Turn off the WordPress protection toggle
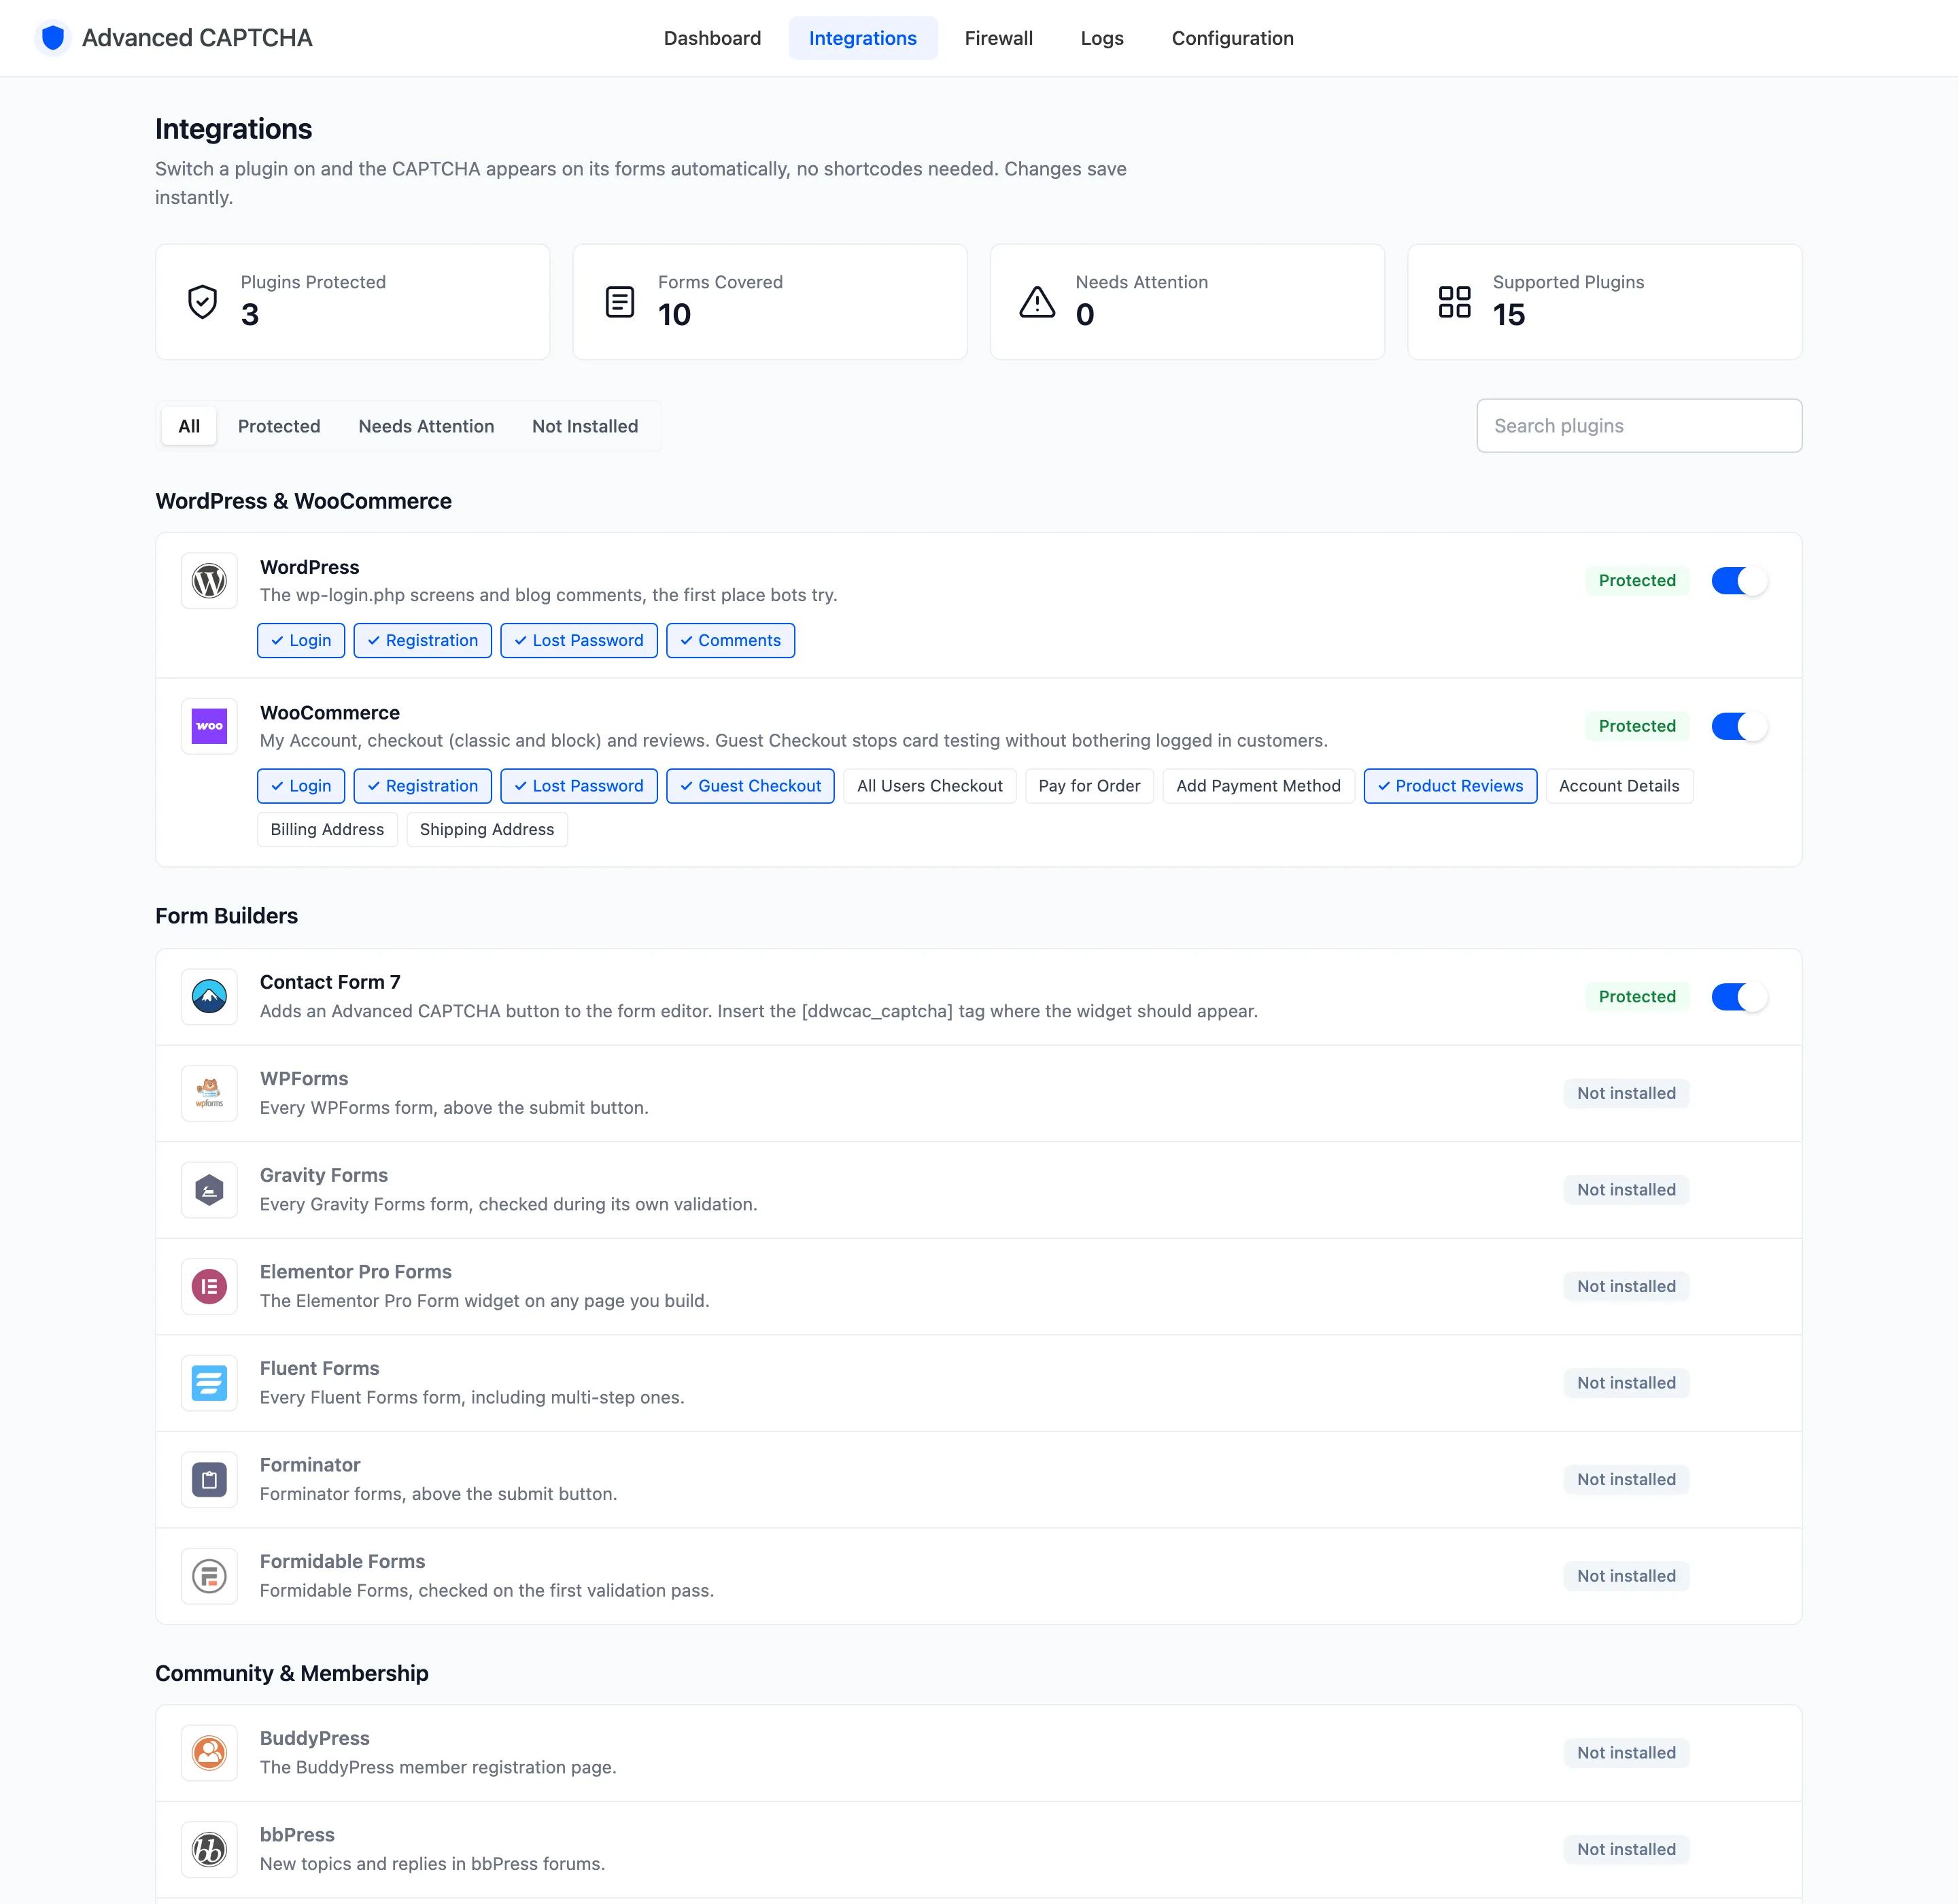The height and width of the screenshot is (1904, 1958). pos(1739,581)
